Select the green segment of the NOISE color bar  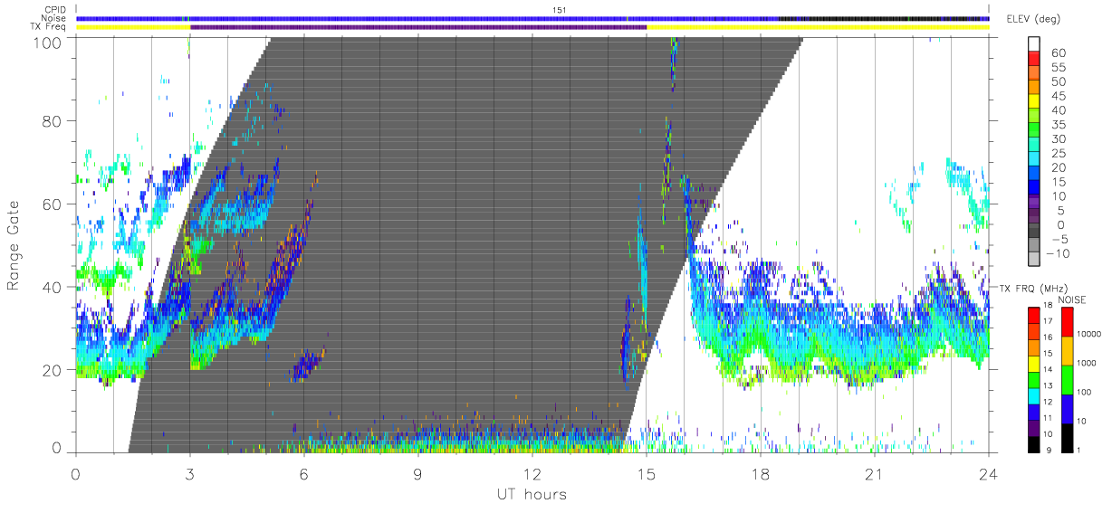pos(1067,380)
